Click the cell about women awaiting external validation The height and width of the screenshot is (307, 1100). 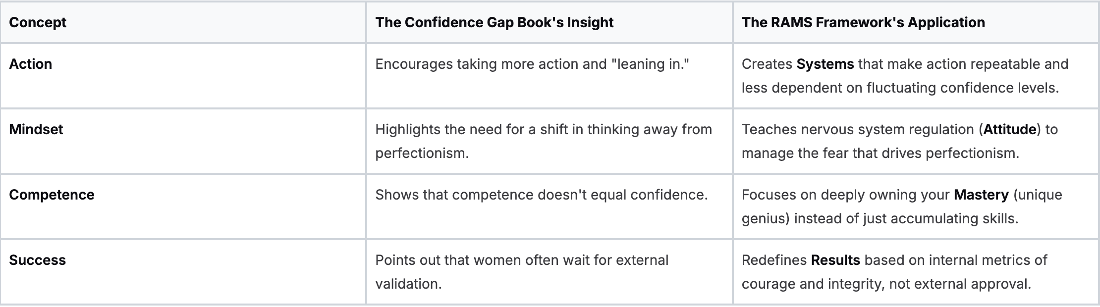[x=521, y=271]
